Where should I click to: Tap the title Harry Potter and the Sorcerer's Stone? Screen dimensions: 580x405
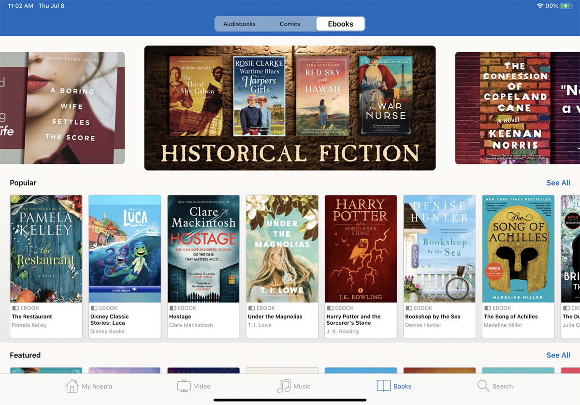point(353,319)
